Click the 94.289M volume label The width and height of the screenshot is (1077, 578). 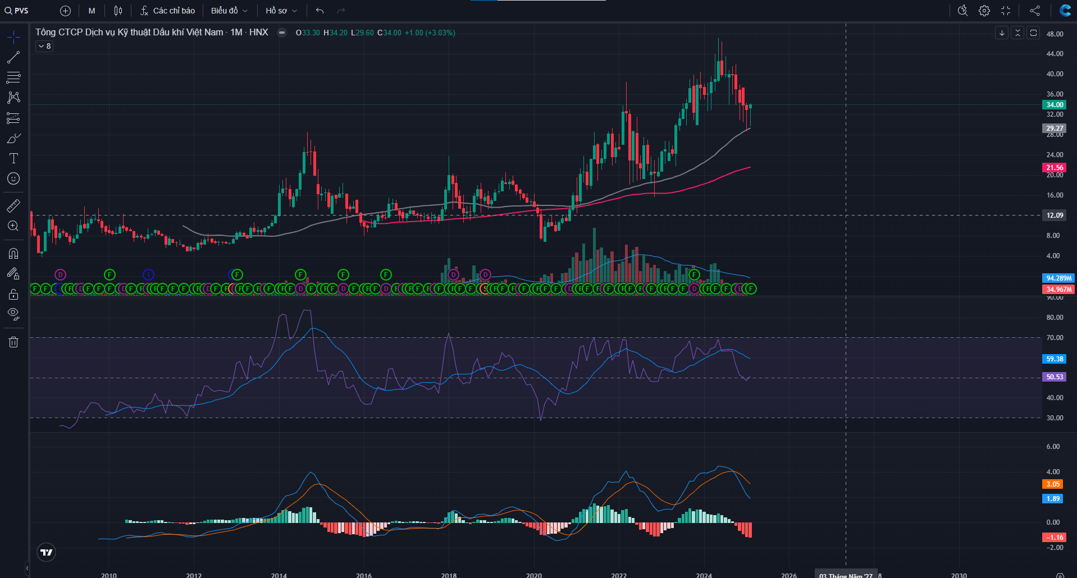click(1058, 278)
